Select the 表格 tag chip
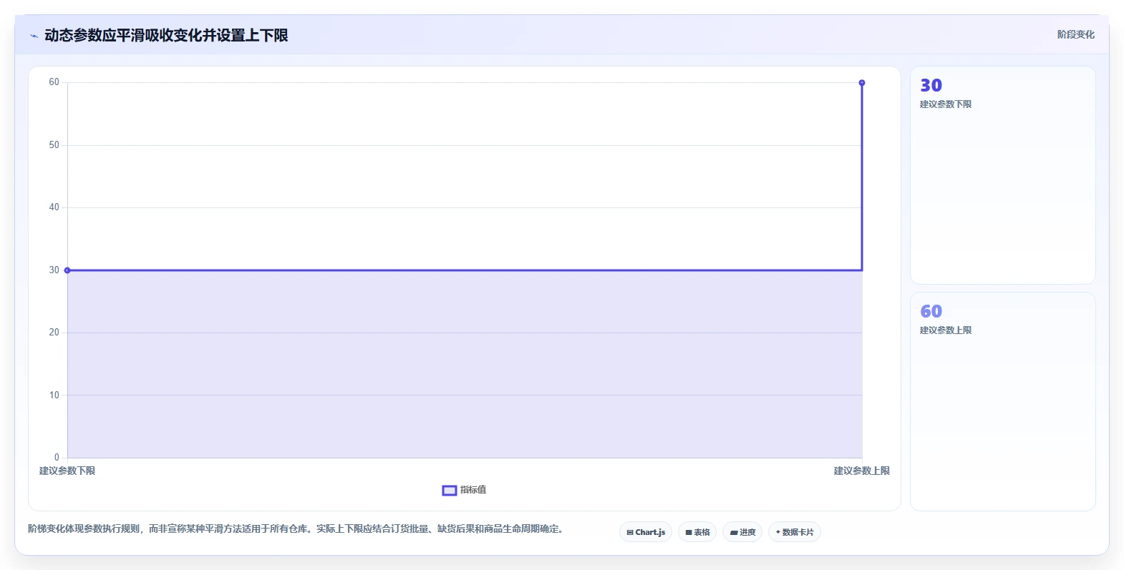Image resolution: width=1124 pixels, height=570 pixels. (x=697, y=532)
